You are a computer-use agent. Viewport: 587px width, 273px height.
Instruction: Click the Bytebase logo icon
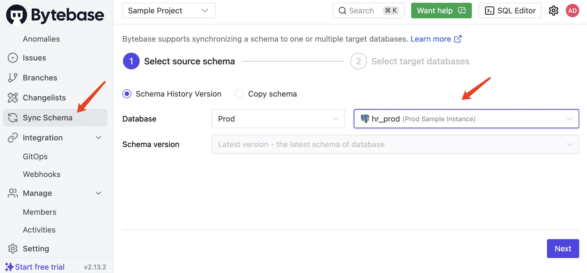coord(17,15)
